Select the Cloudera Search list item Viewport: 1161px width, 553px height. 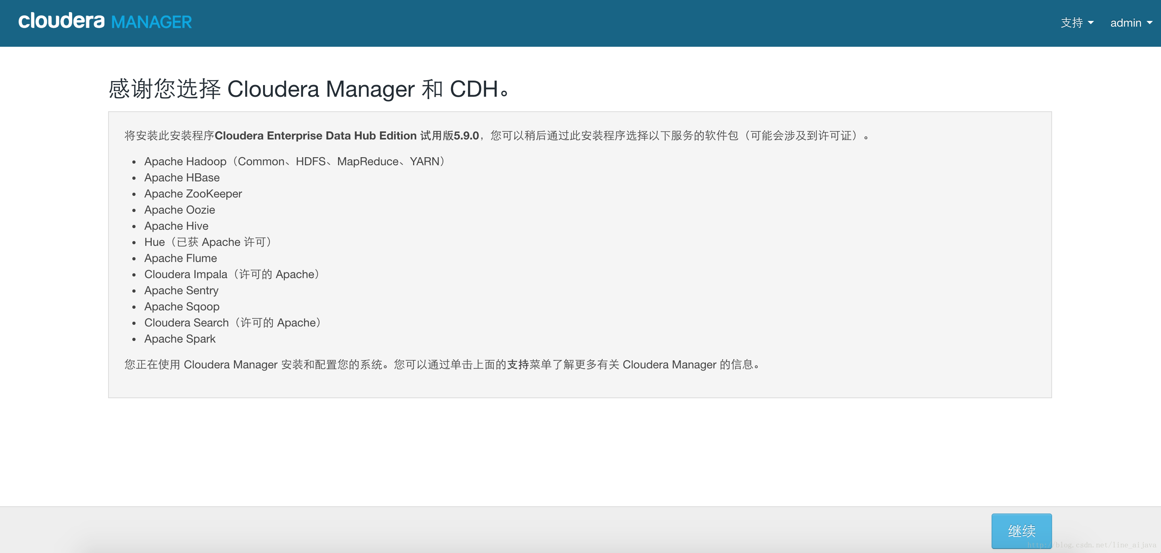[x=234, y=322]
